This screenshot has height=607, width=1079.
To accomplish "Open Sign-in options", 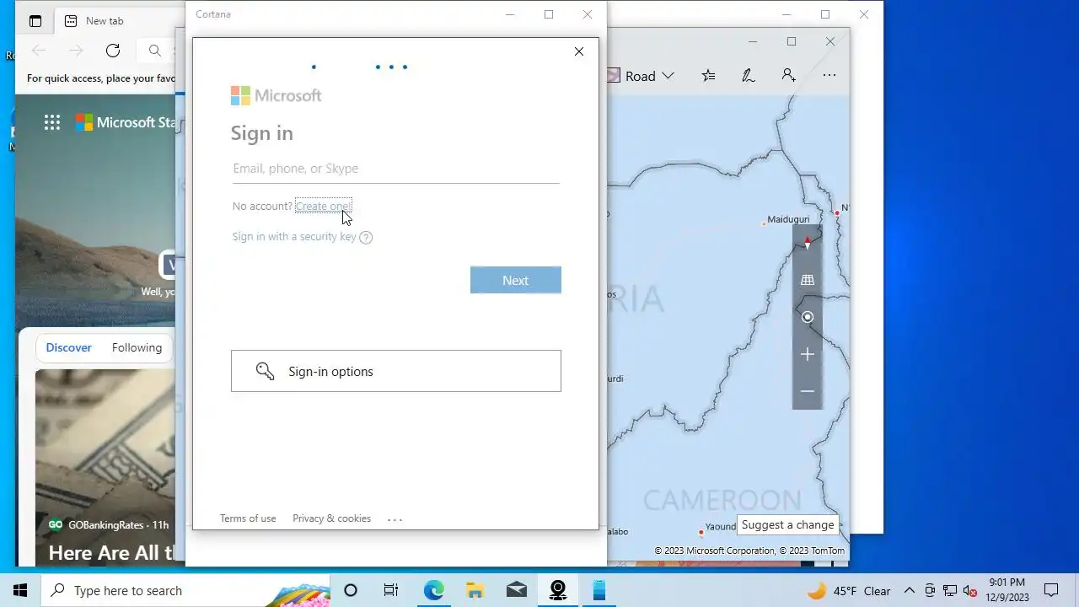I will pyautogui.click(x=396, y=371).
